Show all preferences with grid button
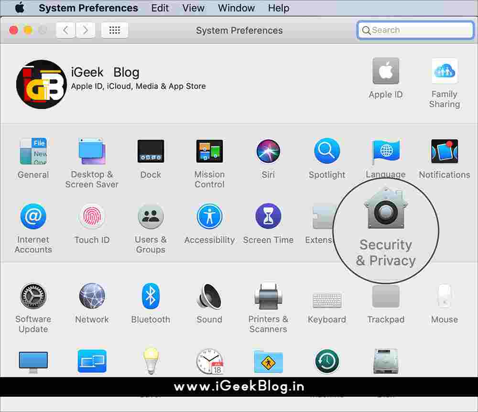 click(115, 30)
